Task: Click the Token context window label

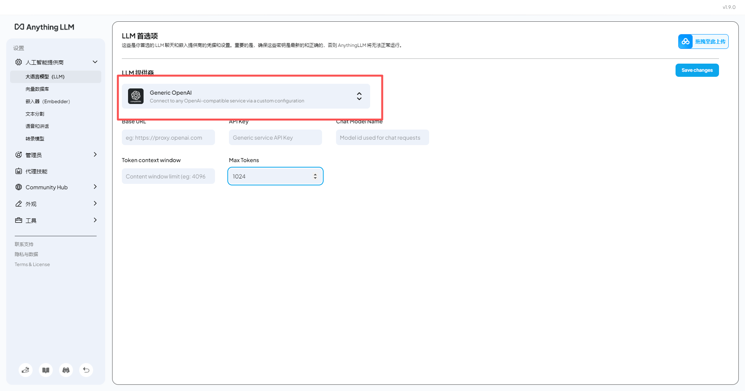Action: [151, 160]
